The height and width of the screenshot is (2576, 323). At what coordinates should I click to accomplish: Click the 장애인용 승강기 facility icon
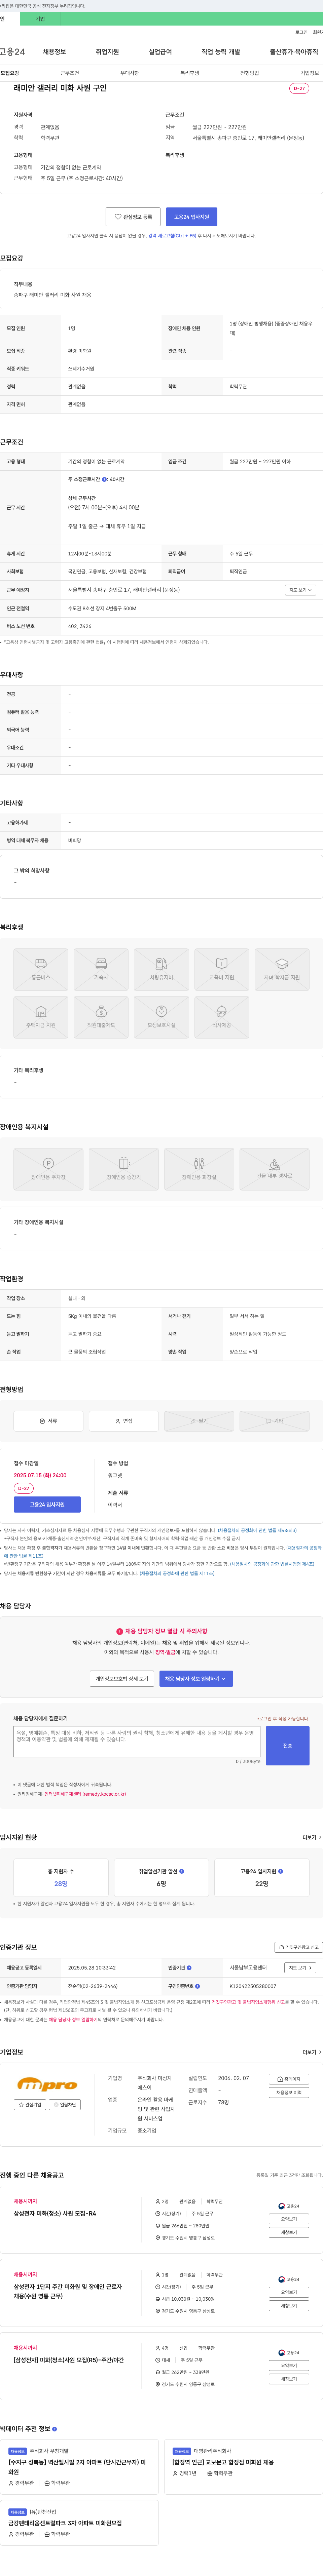[x=124, y=1169]
